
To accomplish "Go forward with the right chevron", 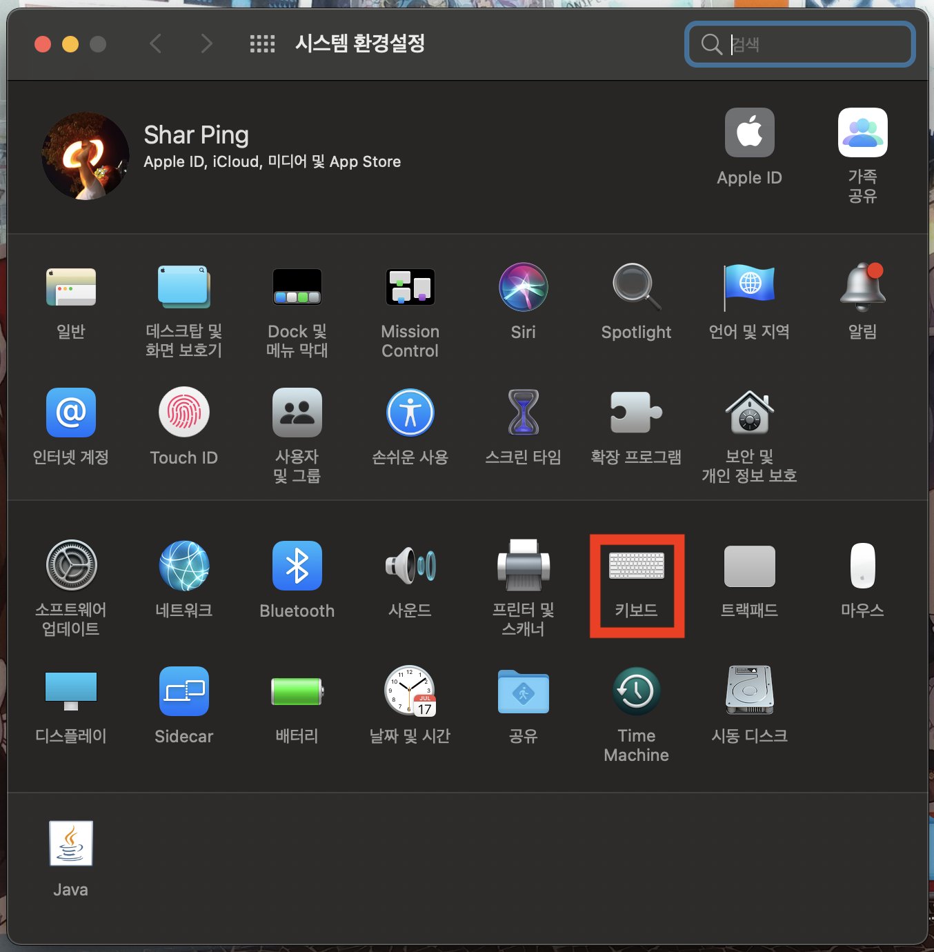I will click(x=206, y=44).
